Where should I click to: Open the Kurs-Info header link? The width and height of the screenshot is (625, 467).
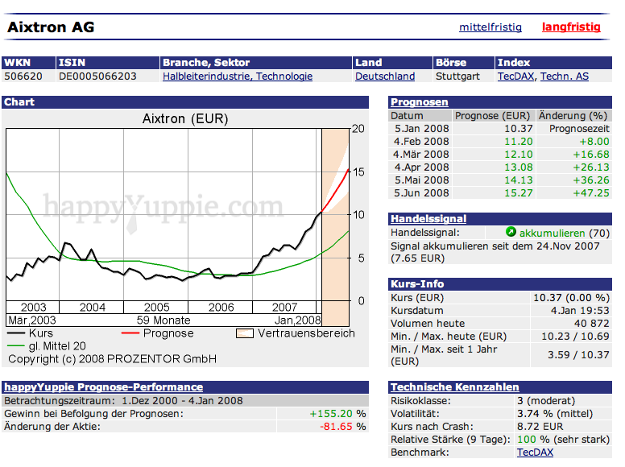coord(417,283)
